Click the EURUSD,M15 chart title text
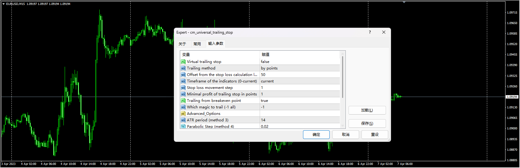The image size is (520, 168). click(x=15, y=4)
